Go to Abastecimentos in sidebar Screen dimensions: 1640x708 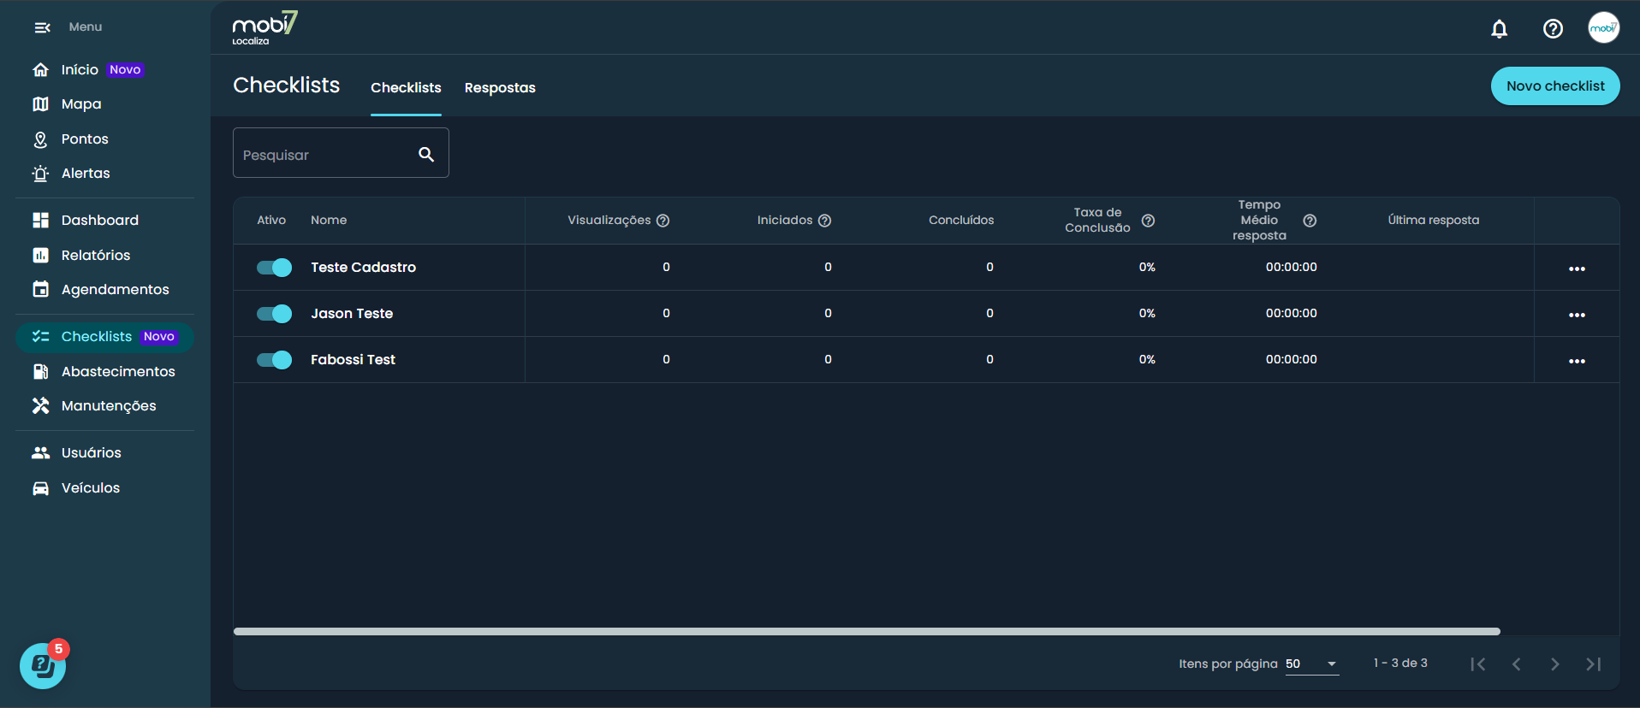pyautogui.click(x=118, y=371)
